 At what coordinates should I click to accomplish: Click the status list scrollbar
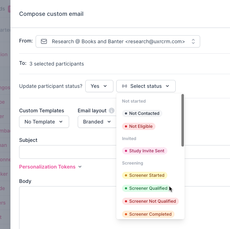point(182,120)
